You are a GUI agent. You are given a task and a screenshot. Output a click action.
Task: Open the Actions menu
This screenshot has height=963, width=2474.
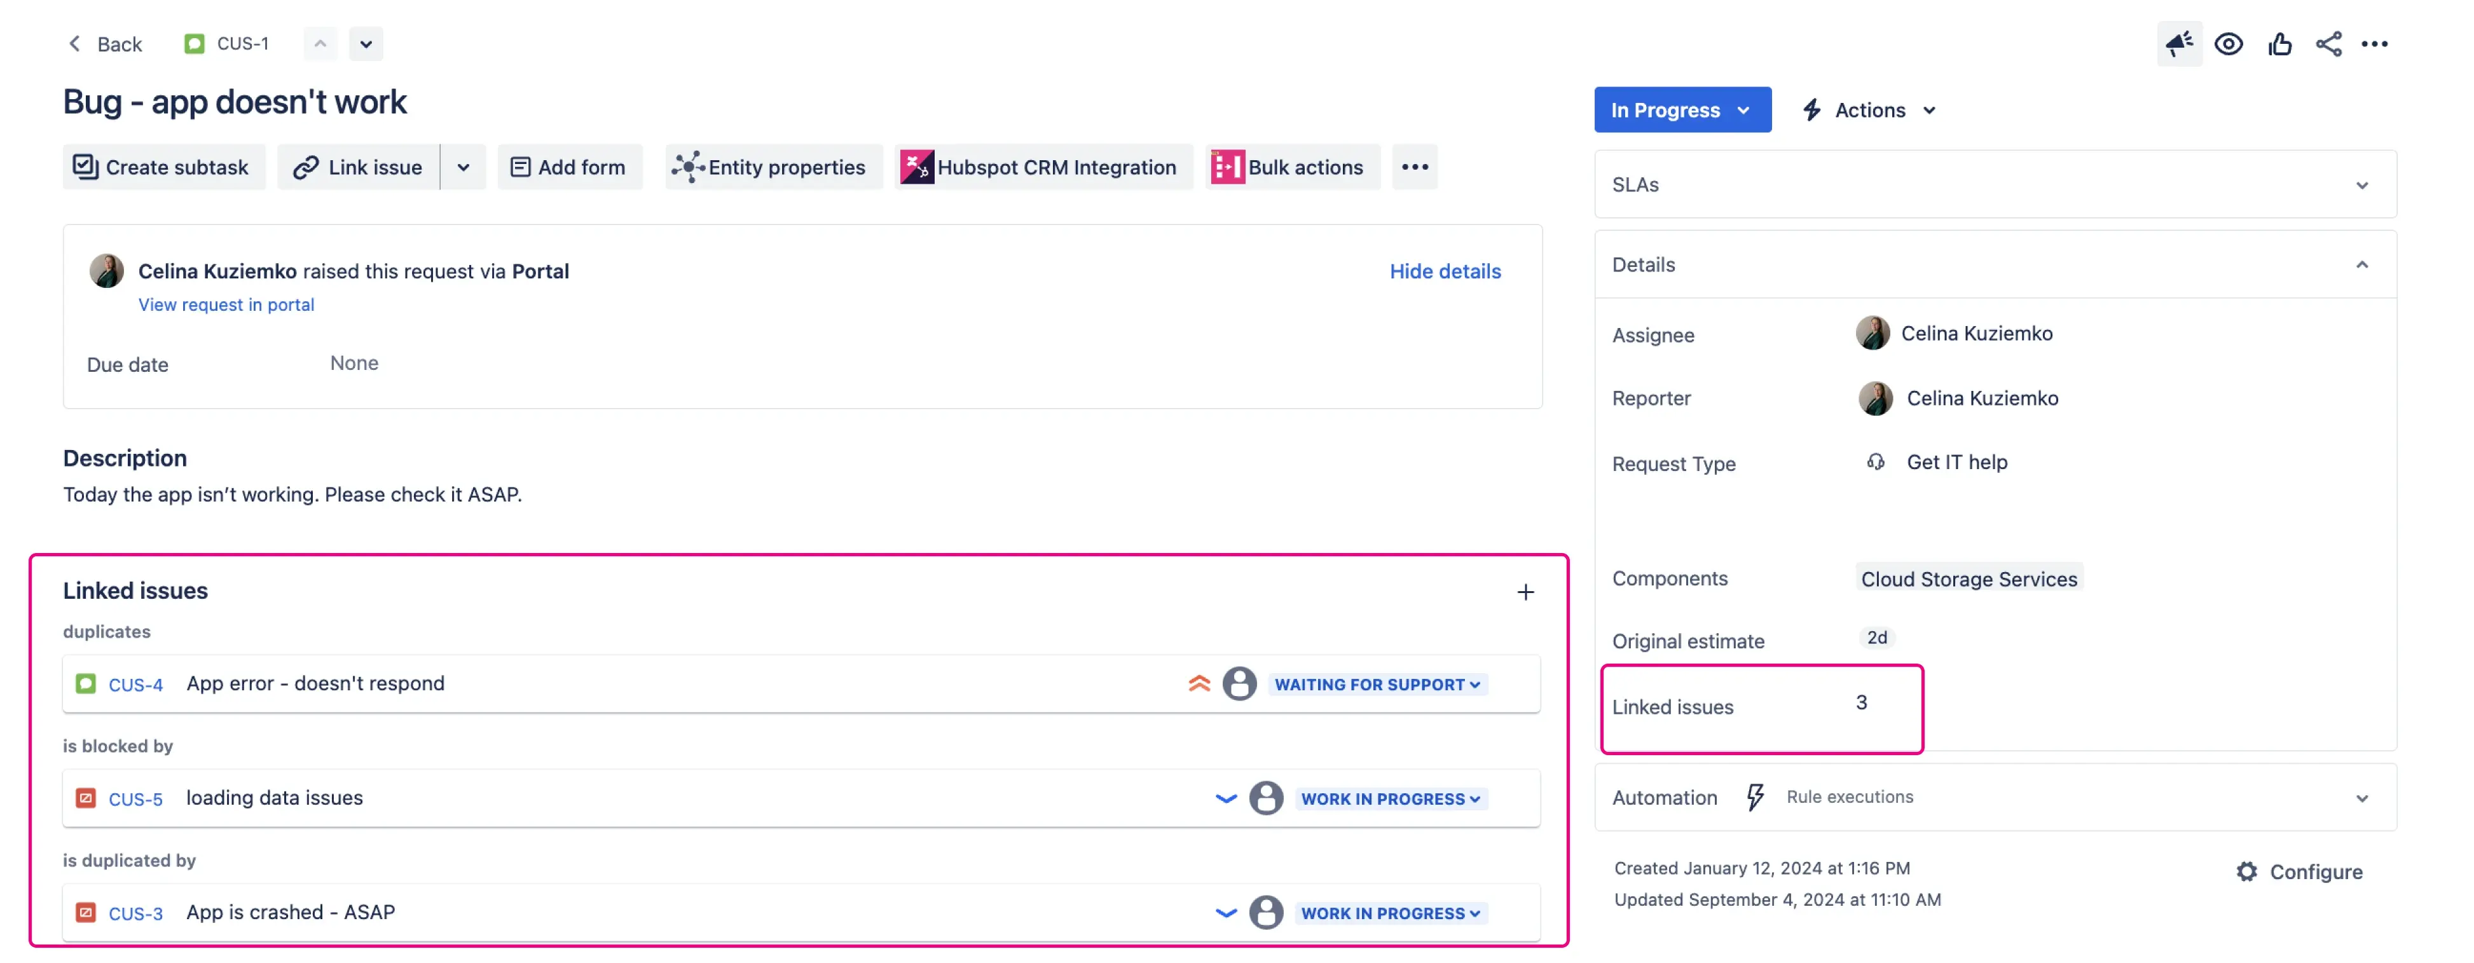tap(1869, 111)
